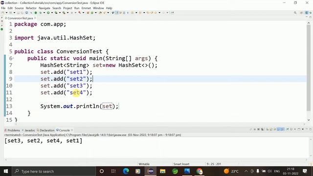
Task: Click the Forward navigation arrow in toolbar
Action: (163, 13)
